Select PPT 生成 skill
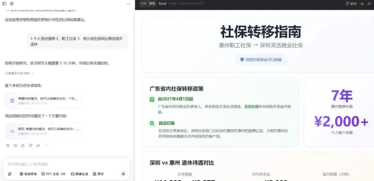Screen dimensions: 374x181 pos(53,174)
